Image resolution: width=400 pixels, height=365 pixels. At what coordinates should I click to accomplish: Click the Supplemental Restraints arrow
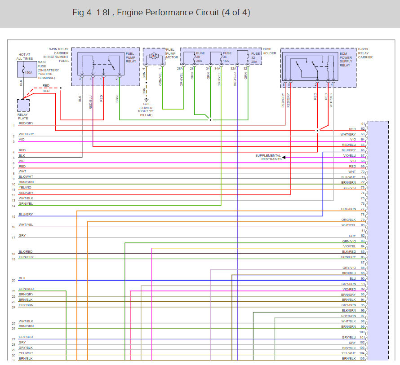click(284, 157)
